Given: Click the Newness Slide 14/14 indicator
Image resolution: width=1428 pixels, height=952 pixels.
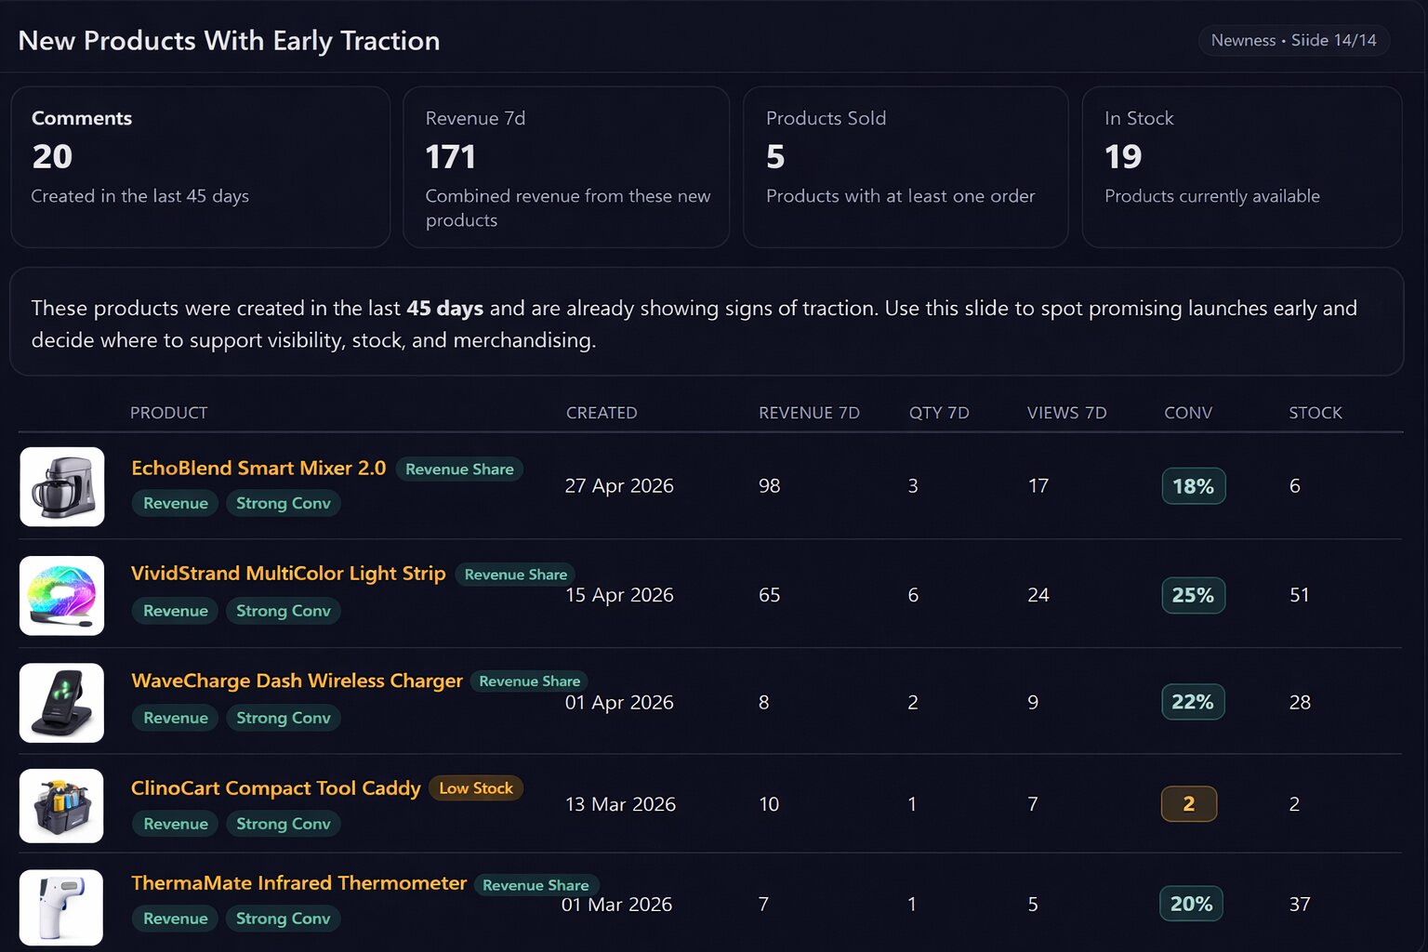Looking at the screenshot, I should [1294, 41].
